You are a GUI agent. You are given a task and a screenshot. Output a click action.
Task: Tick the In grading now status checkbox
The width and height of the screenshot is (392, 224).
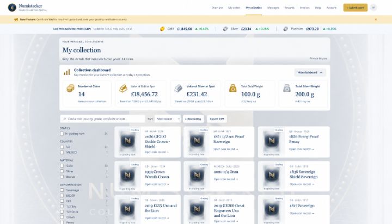click(x=62, y=134)
